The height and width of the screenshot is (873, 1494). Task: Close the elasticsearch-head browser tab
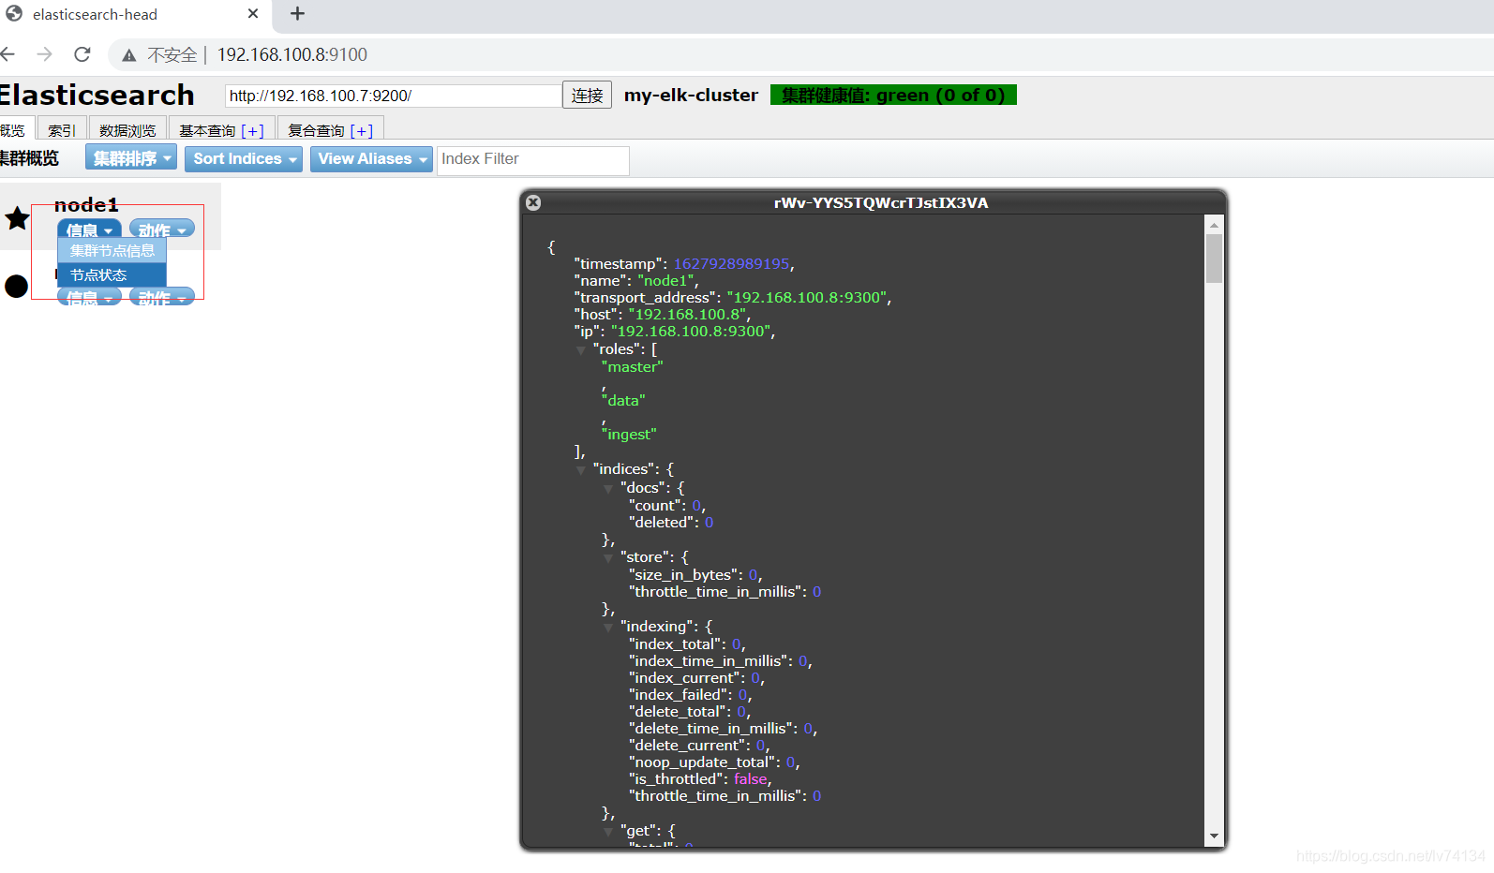pyautogui.click(x=253, y=14)
